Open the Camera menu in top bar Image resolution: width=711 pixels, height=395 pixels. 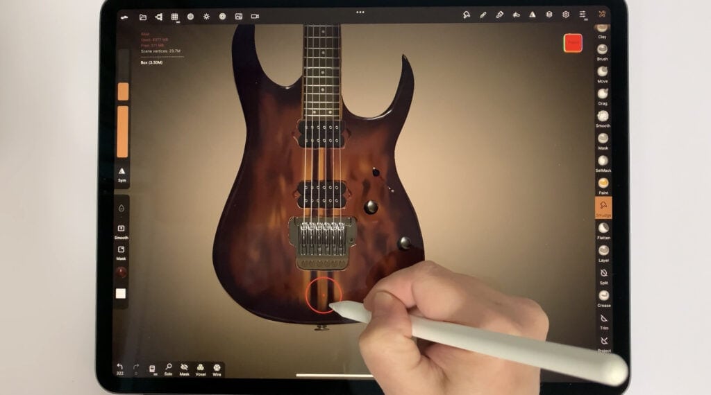[255, 16]
